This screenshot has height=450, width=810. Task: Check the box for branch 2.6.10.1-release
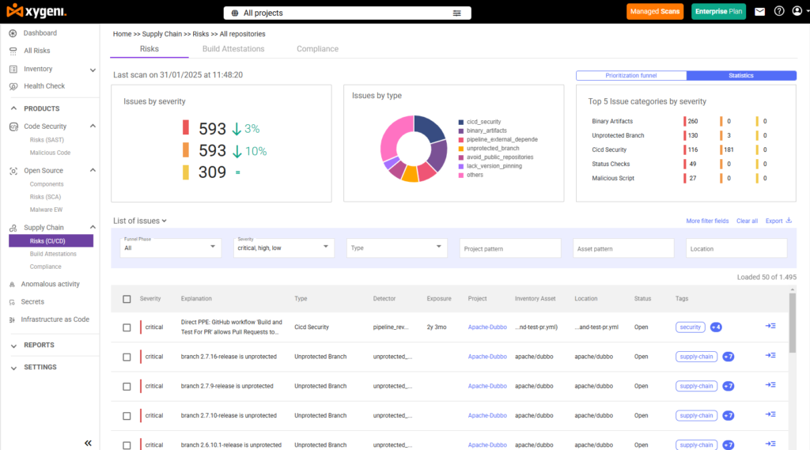[x=127, y=445]
